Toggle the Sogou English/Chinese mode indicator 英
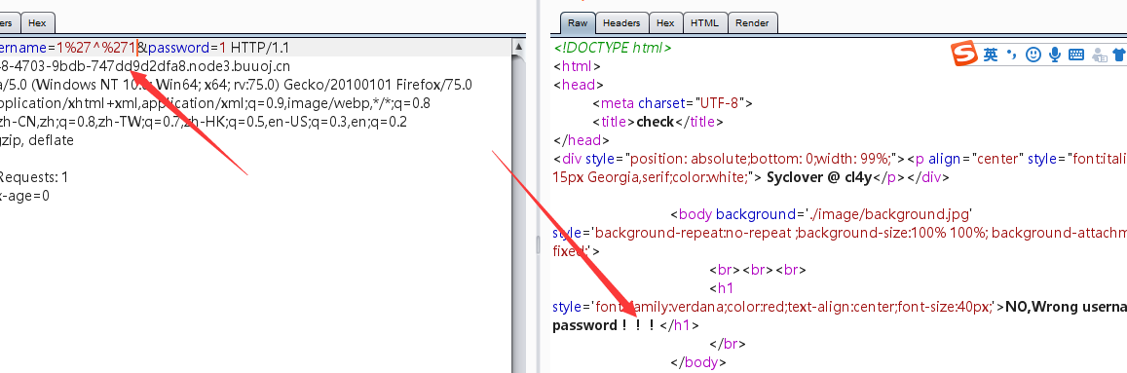The image size is (1127, 373). [991, 55]
